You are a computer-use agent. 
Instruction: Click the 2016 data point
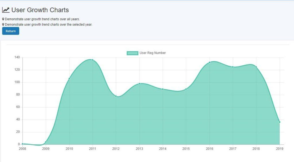pos(209,63)
